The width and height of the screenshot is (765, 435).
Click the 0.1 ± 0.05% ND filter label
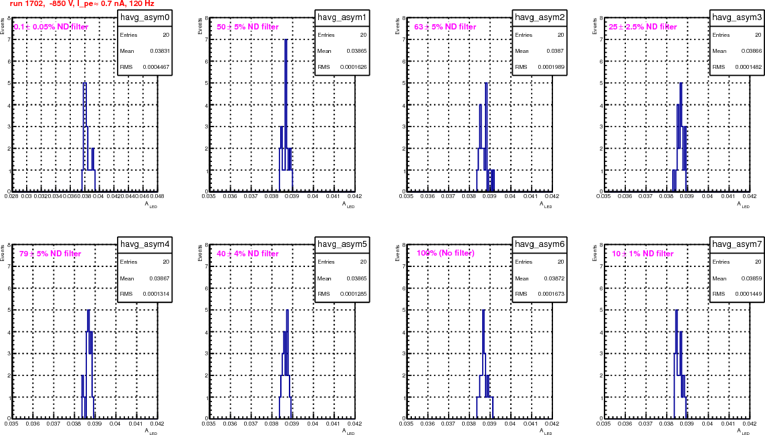pos(51,27)
